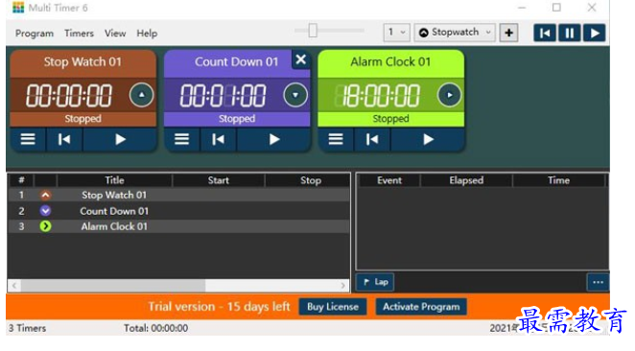Open Alarm Clock 01 hamburger menu

pyautogui.click(x=336, y=139)
